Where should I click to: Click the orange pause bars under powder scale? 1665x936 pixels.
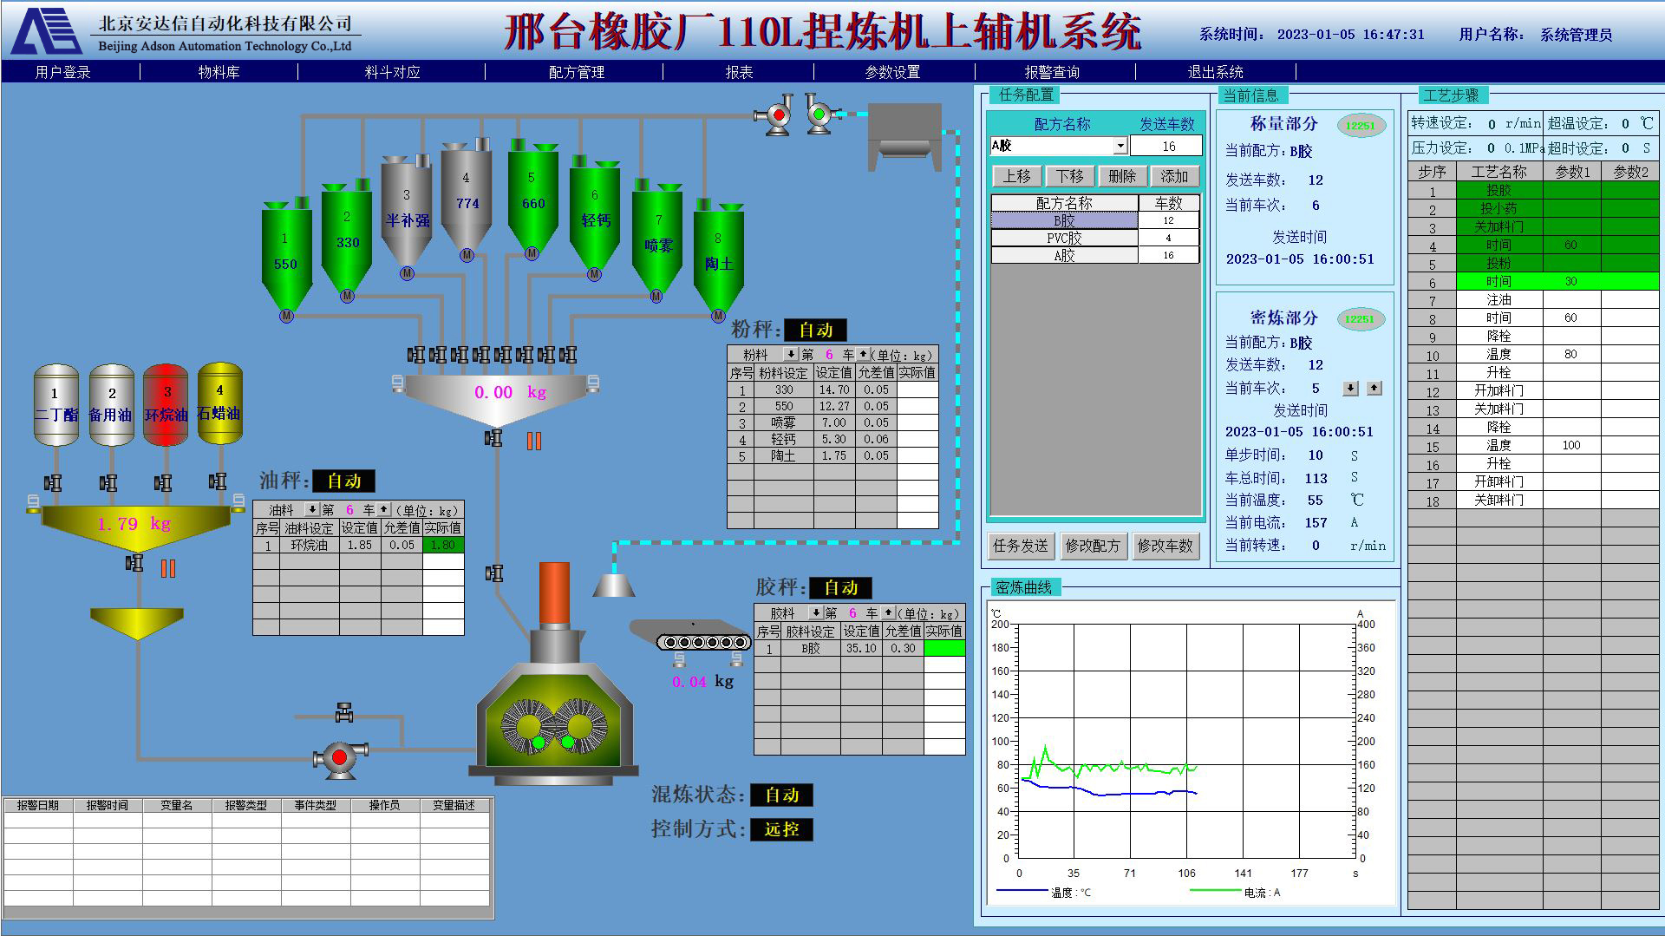pos(534,442)
